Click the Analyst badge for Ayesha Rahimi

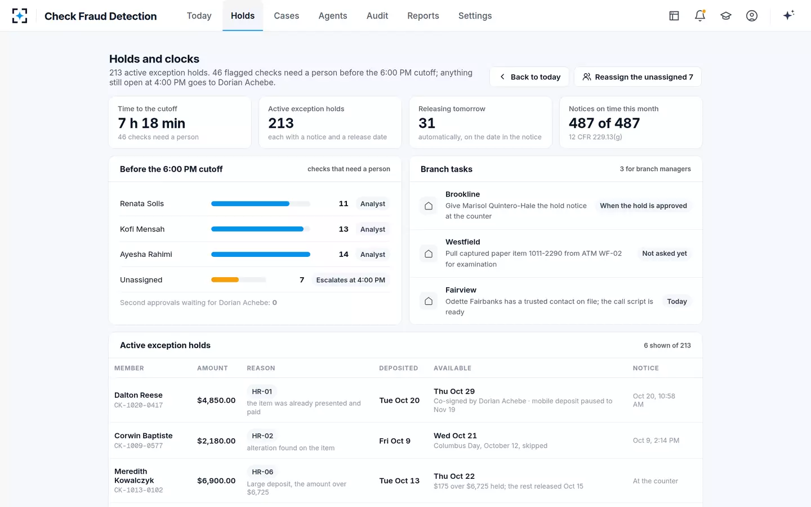(373, 255)
